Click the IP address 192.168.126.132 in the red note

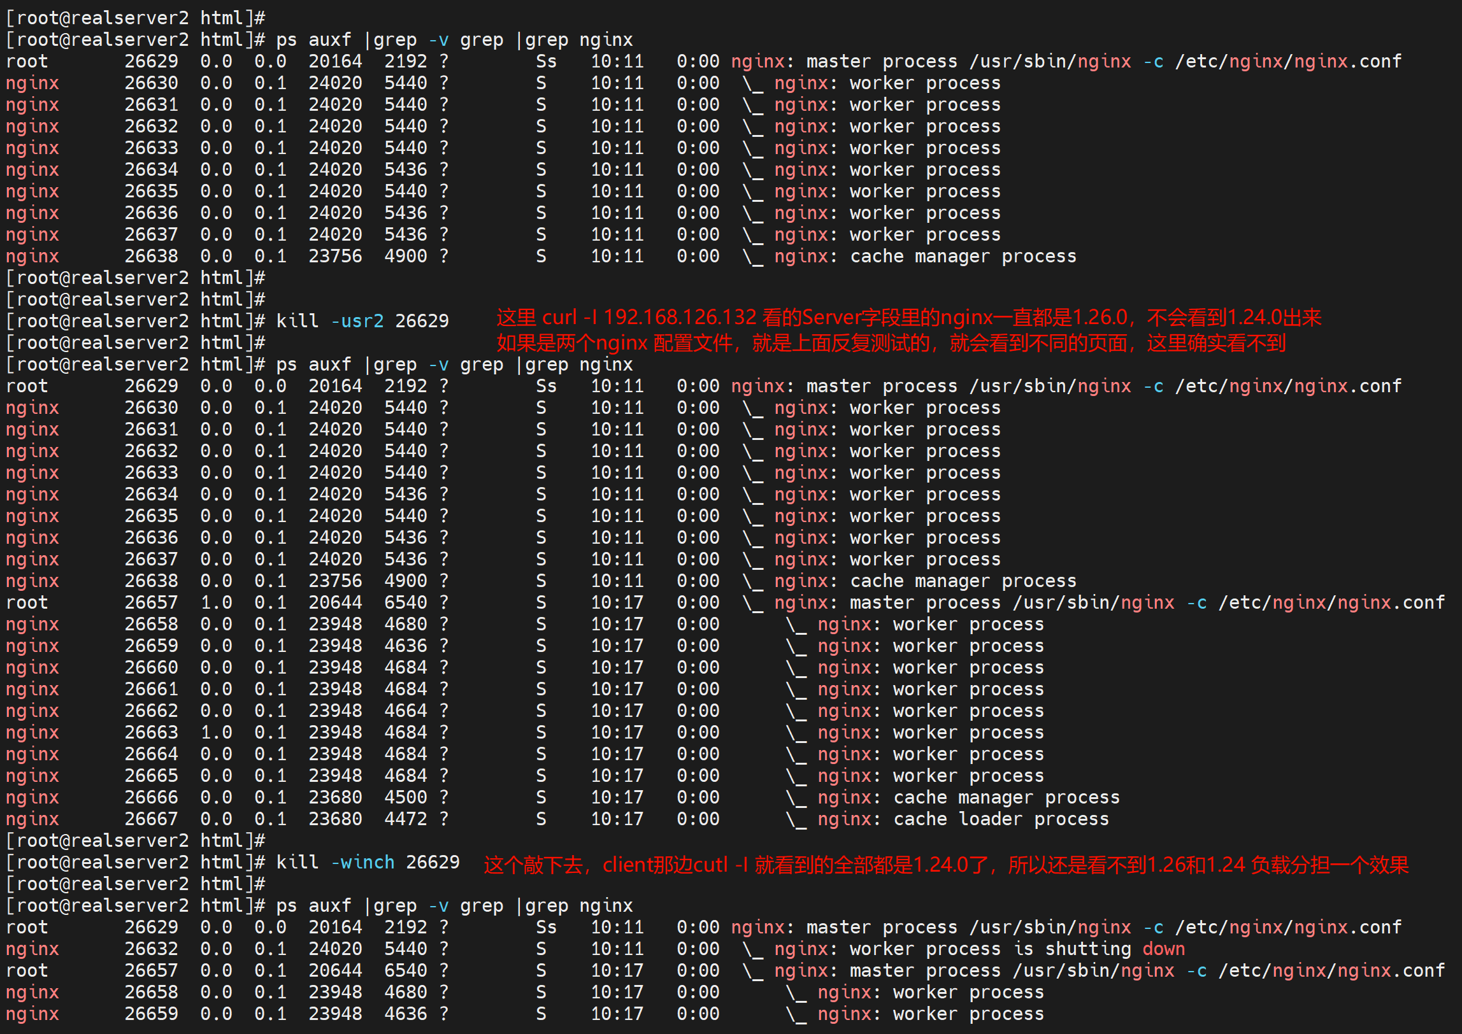click(x=679, y=317)
